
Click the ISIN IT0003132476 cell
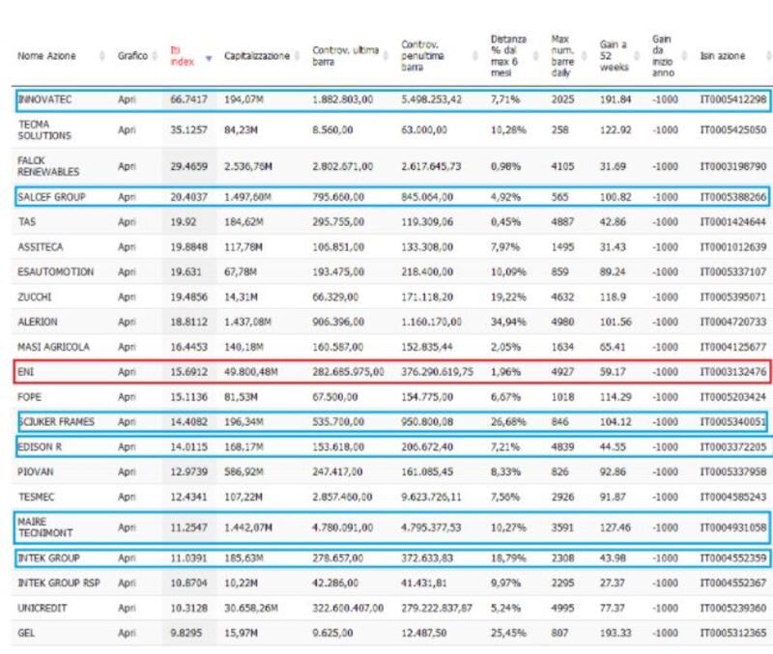tap(733, 372)
